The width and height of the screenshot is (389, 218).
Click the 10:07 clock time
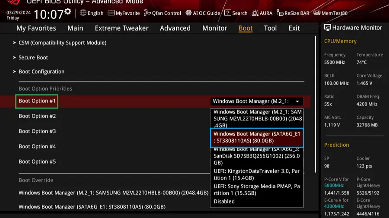(48, 14)
